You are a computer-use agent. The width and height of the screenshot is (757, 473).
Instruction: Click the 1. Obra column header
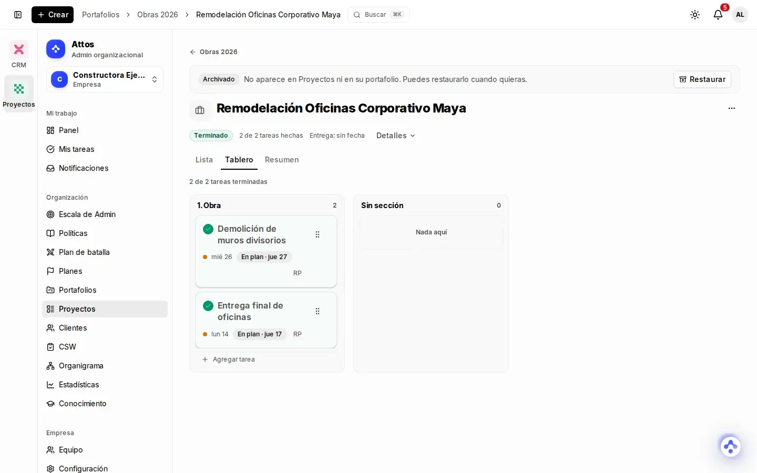pyautogui.click(x=209, y=205)
